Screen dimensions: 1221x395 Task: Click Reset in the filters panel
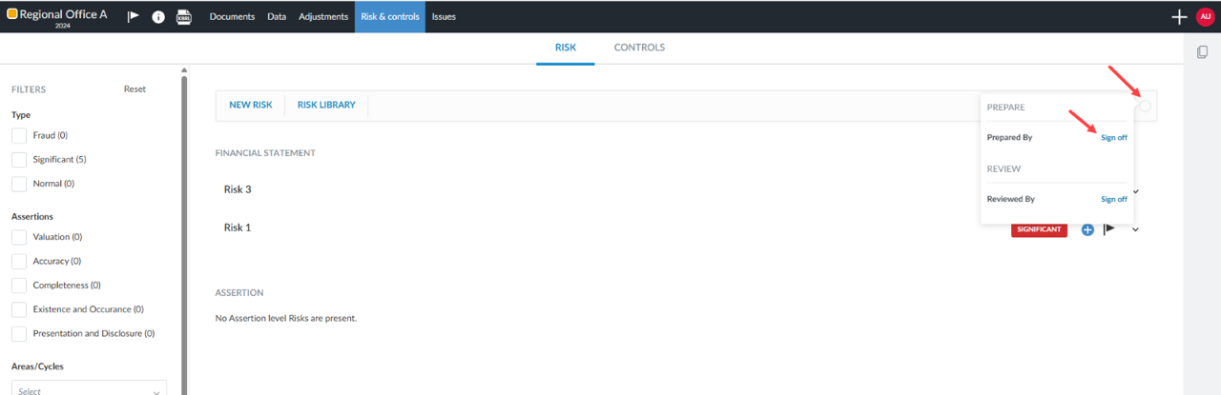135,89
